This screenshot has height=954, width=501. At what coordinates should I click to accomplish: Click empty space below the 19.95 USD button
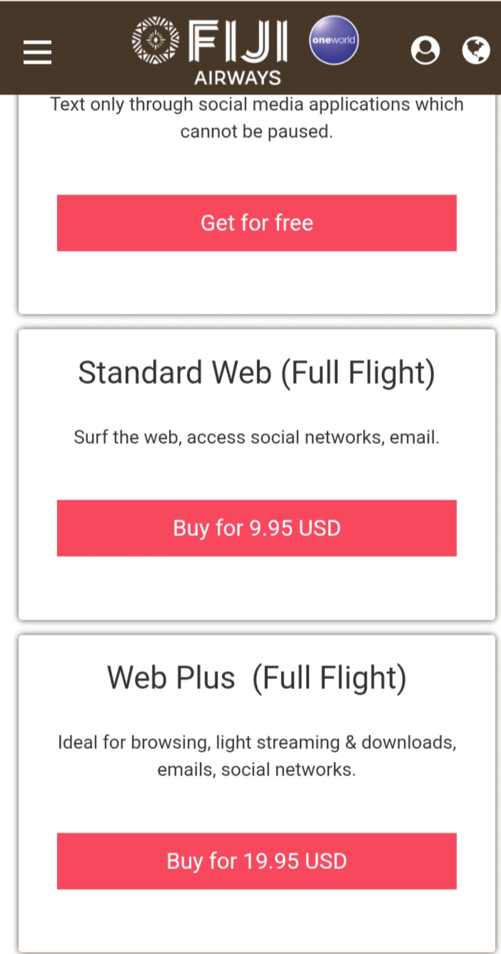[257, 921]
